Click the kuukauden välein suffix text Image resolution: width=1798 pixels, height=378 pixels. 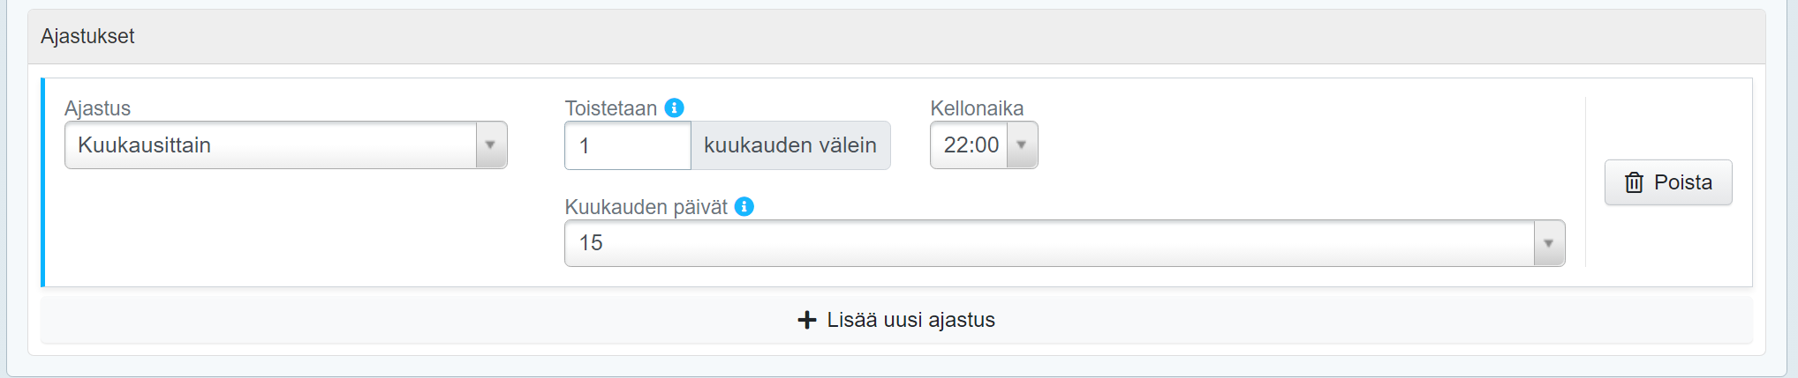[789, 145]
